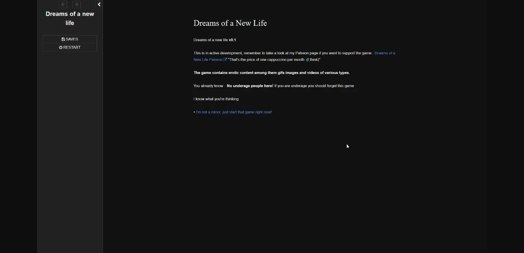The width and height of the screenshot is (524, 253).
Task: Click the floppy disk icon on SAVES
Action: coord(63,39)
